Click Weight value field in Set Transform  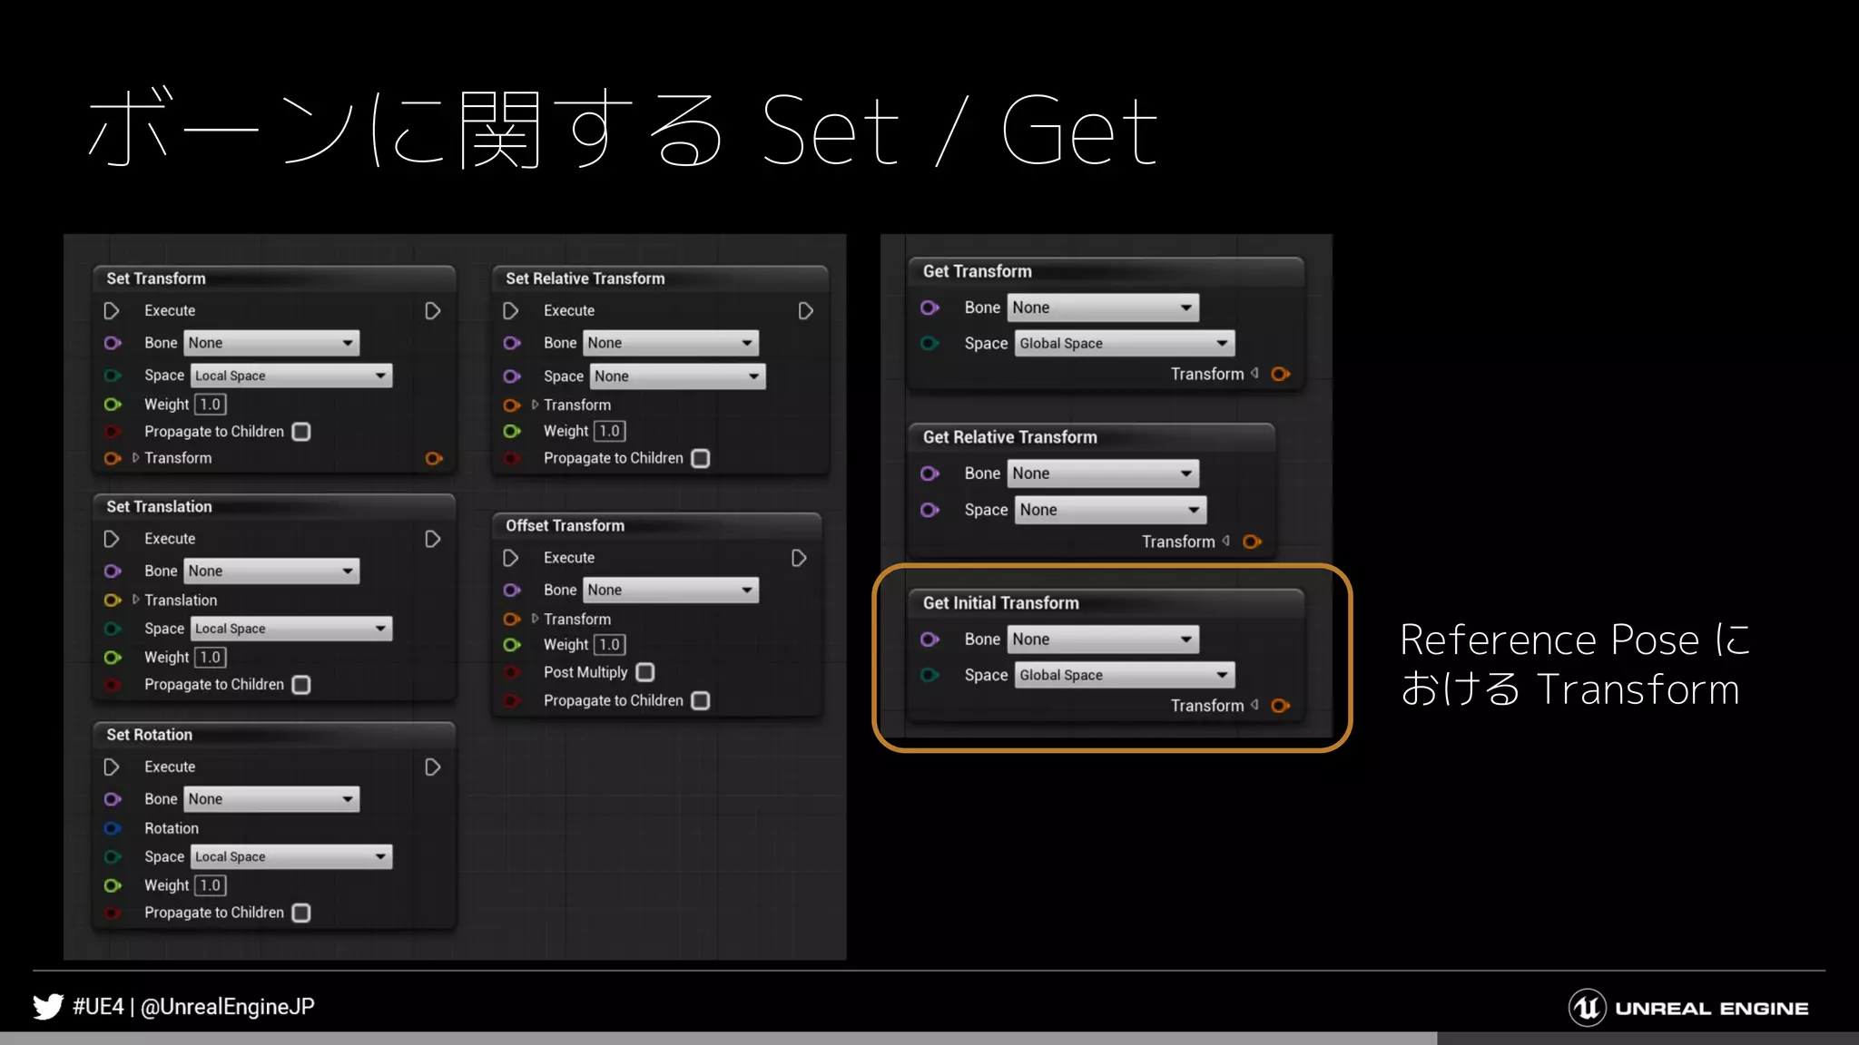[211, 405]
